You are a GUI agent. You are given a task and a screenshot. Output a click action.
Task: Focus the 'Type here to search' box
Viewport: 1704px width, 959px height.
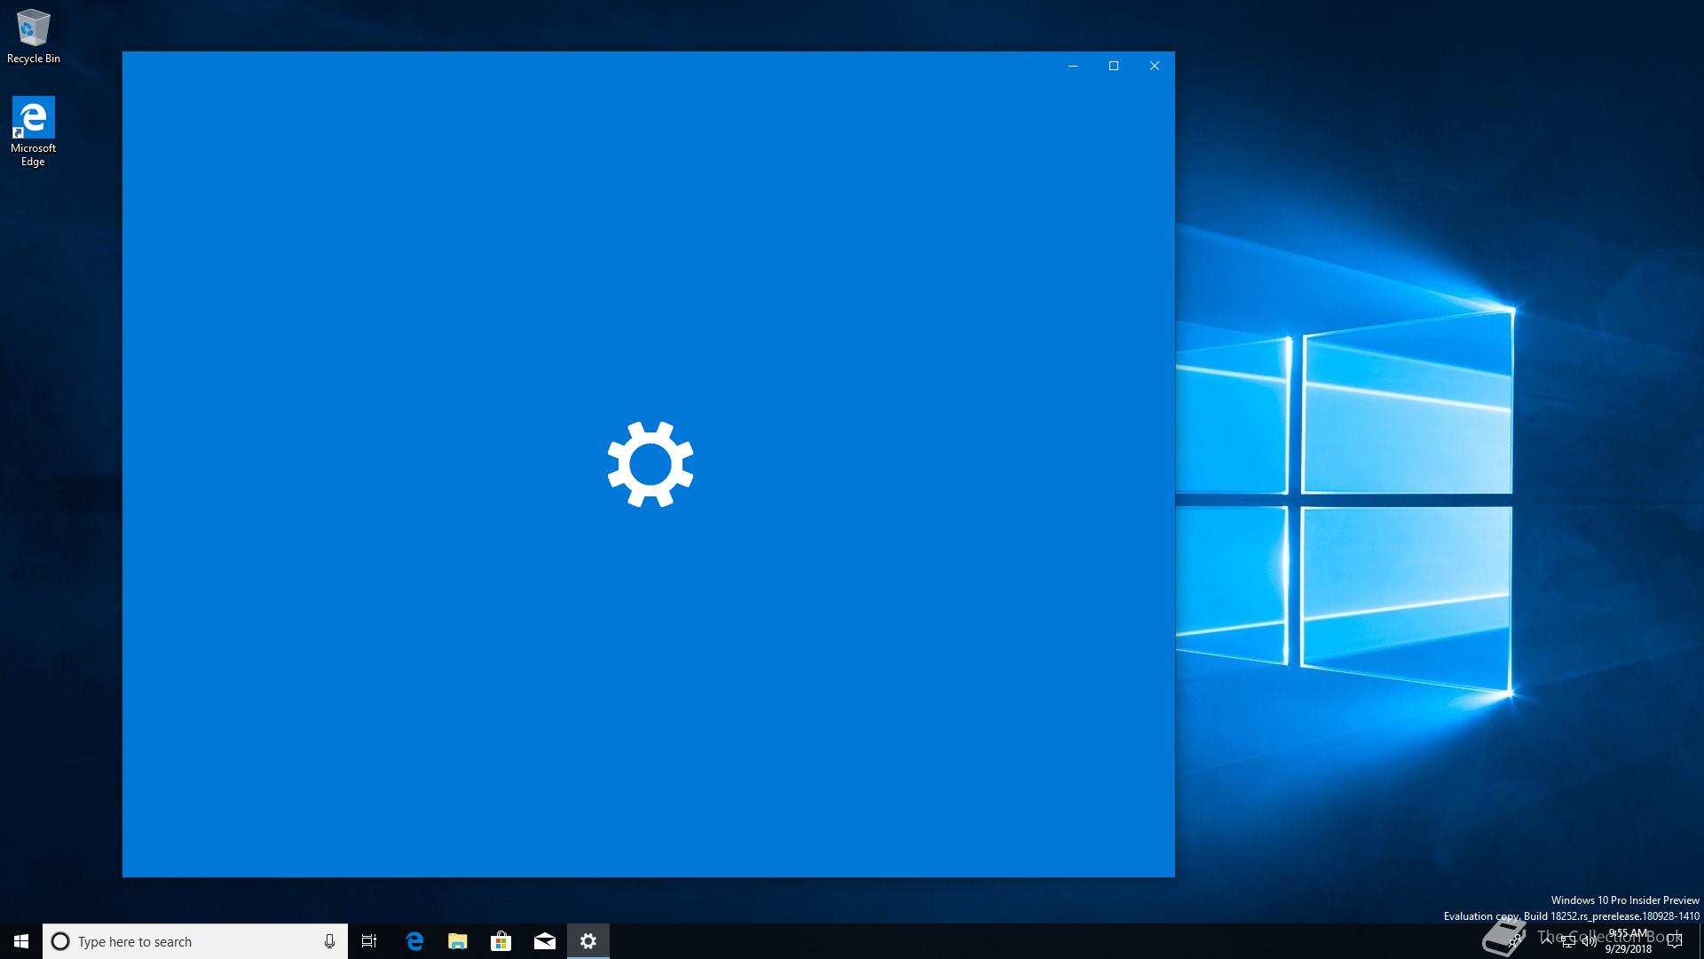[x=195, y=941]
